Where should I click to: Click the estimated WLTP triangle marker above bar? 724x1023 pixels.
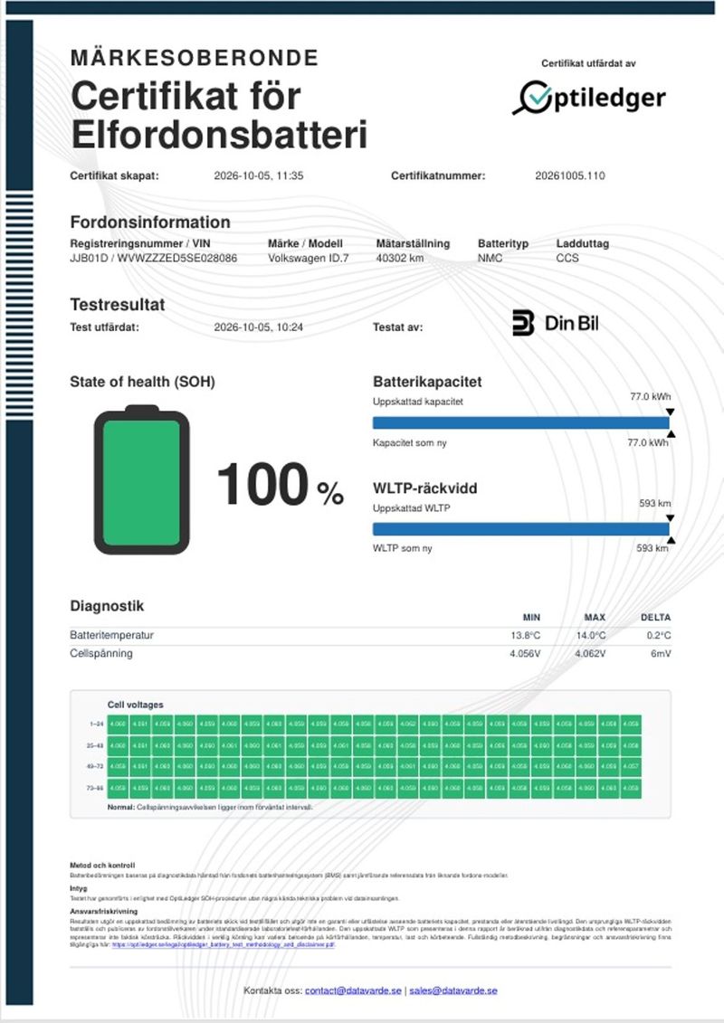click(x=670, y=518)
